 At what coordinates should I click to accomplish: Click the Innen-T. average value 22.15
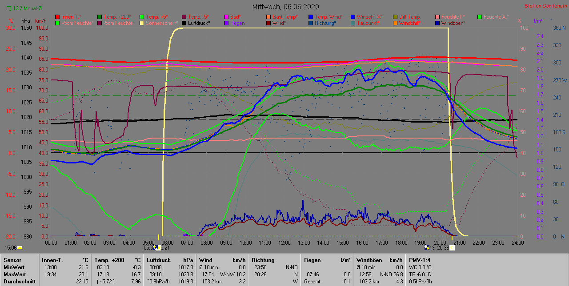[x=82, y=281]
